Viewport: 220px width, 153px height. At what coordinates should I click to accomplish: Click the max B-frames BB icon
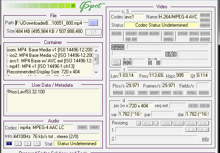(127, 62)
